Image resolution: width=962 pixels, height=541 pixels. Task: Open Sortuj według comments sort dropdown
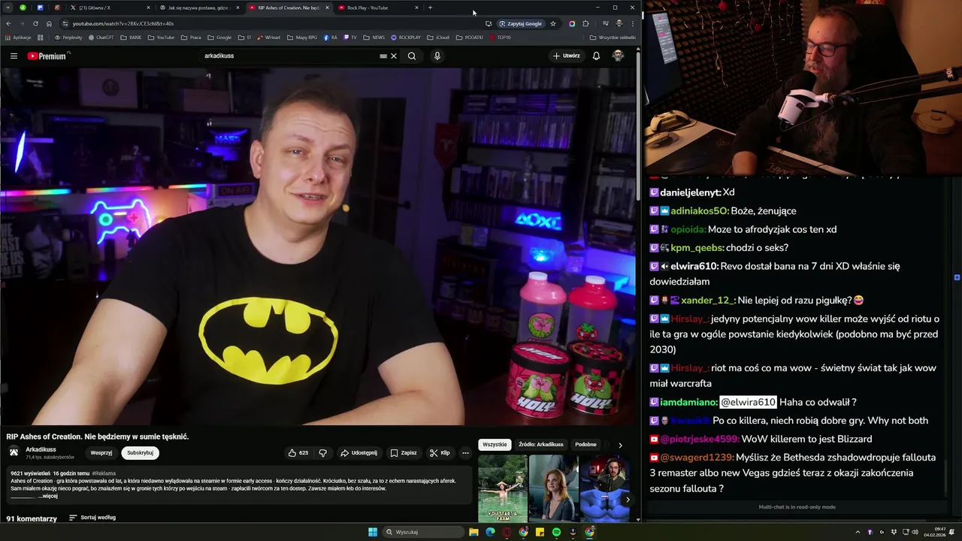click(92, 518)
